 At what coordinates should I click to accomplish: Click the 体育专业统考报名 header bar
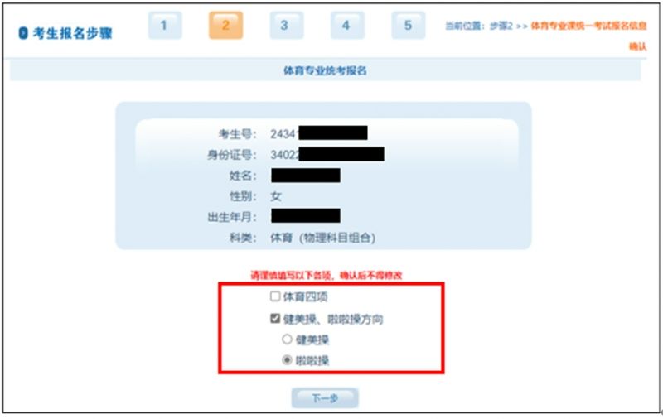[325, 70]
